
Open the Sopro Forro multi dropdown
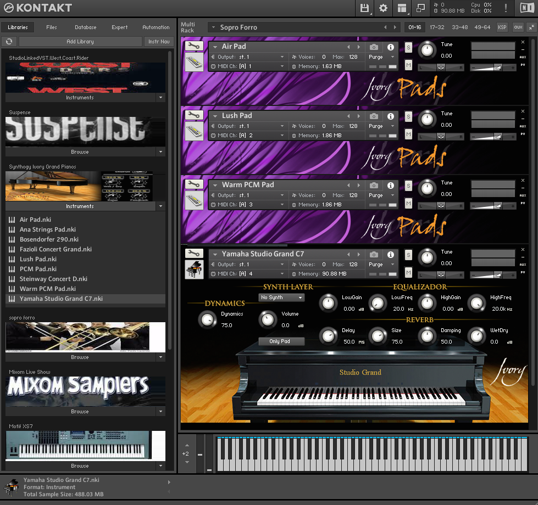coord(213,27)
